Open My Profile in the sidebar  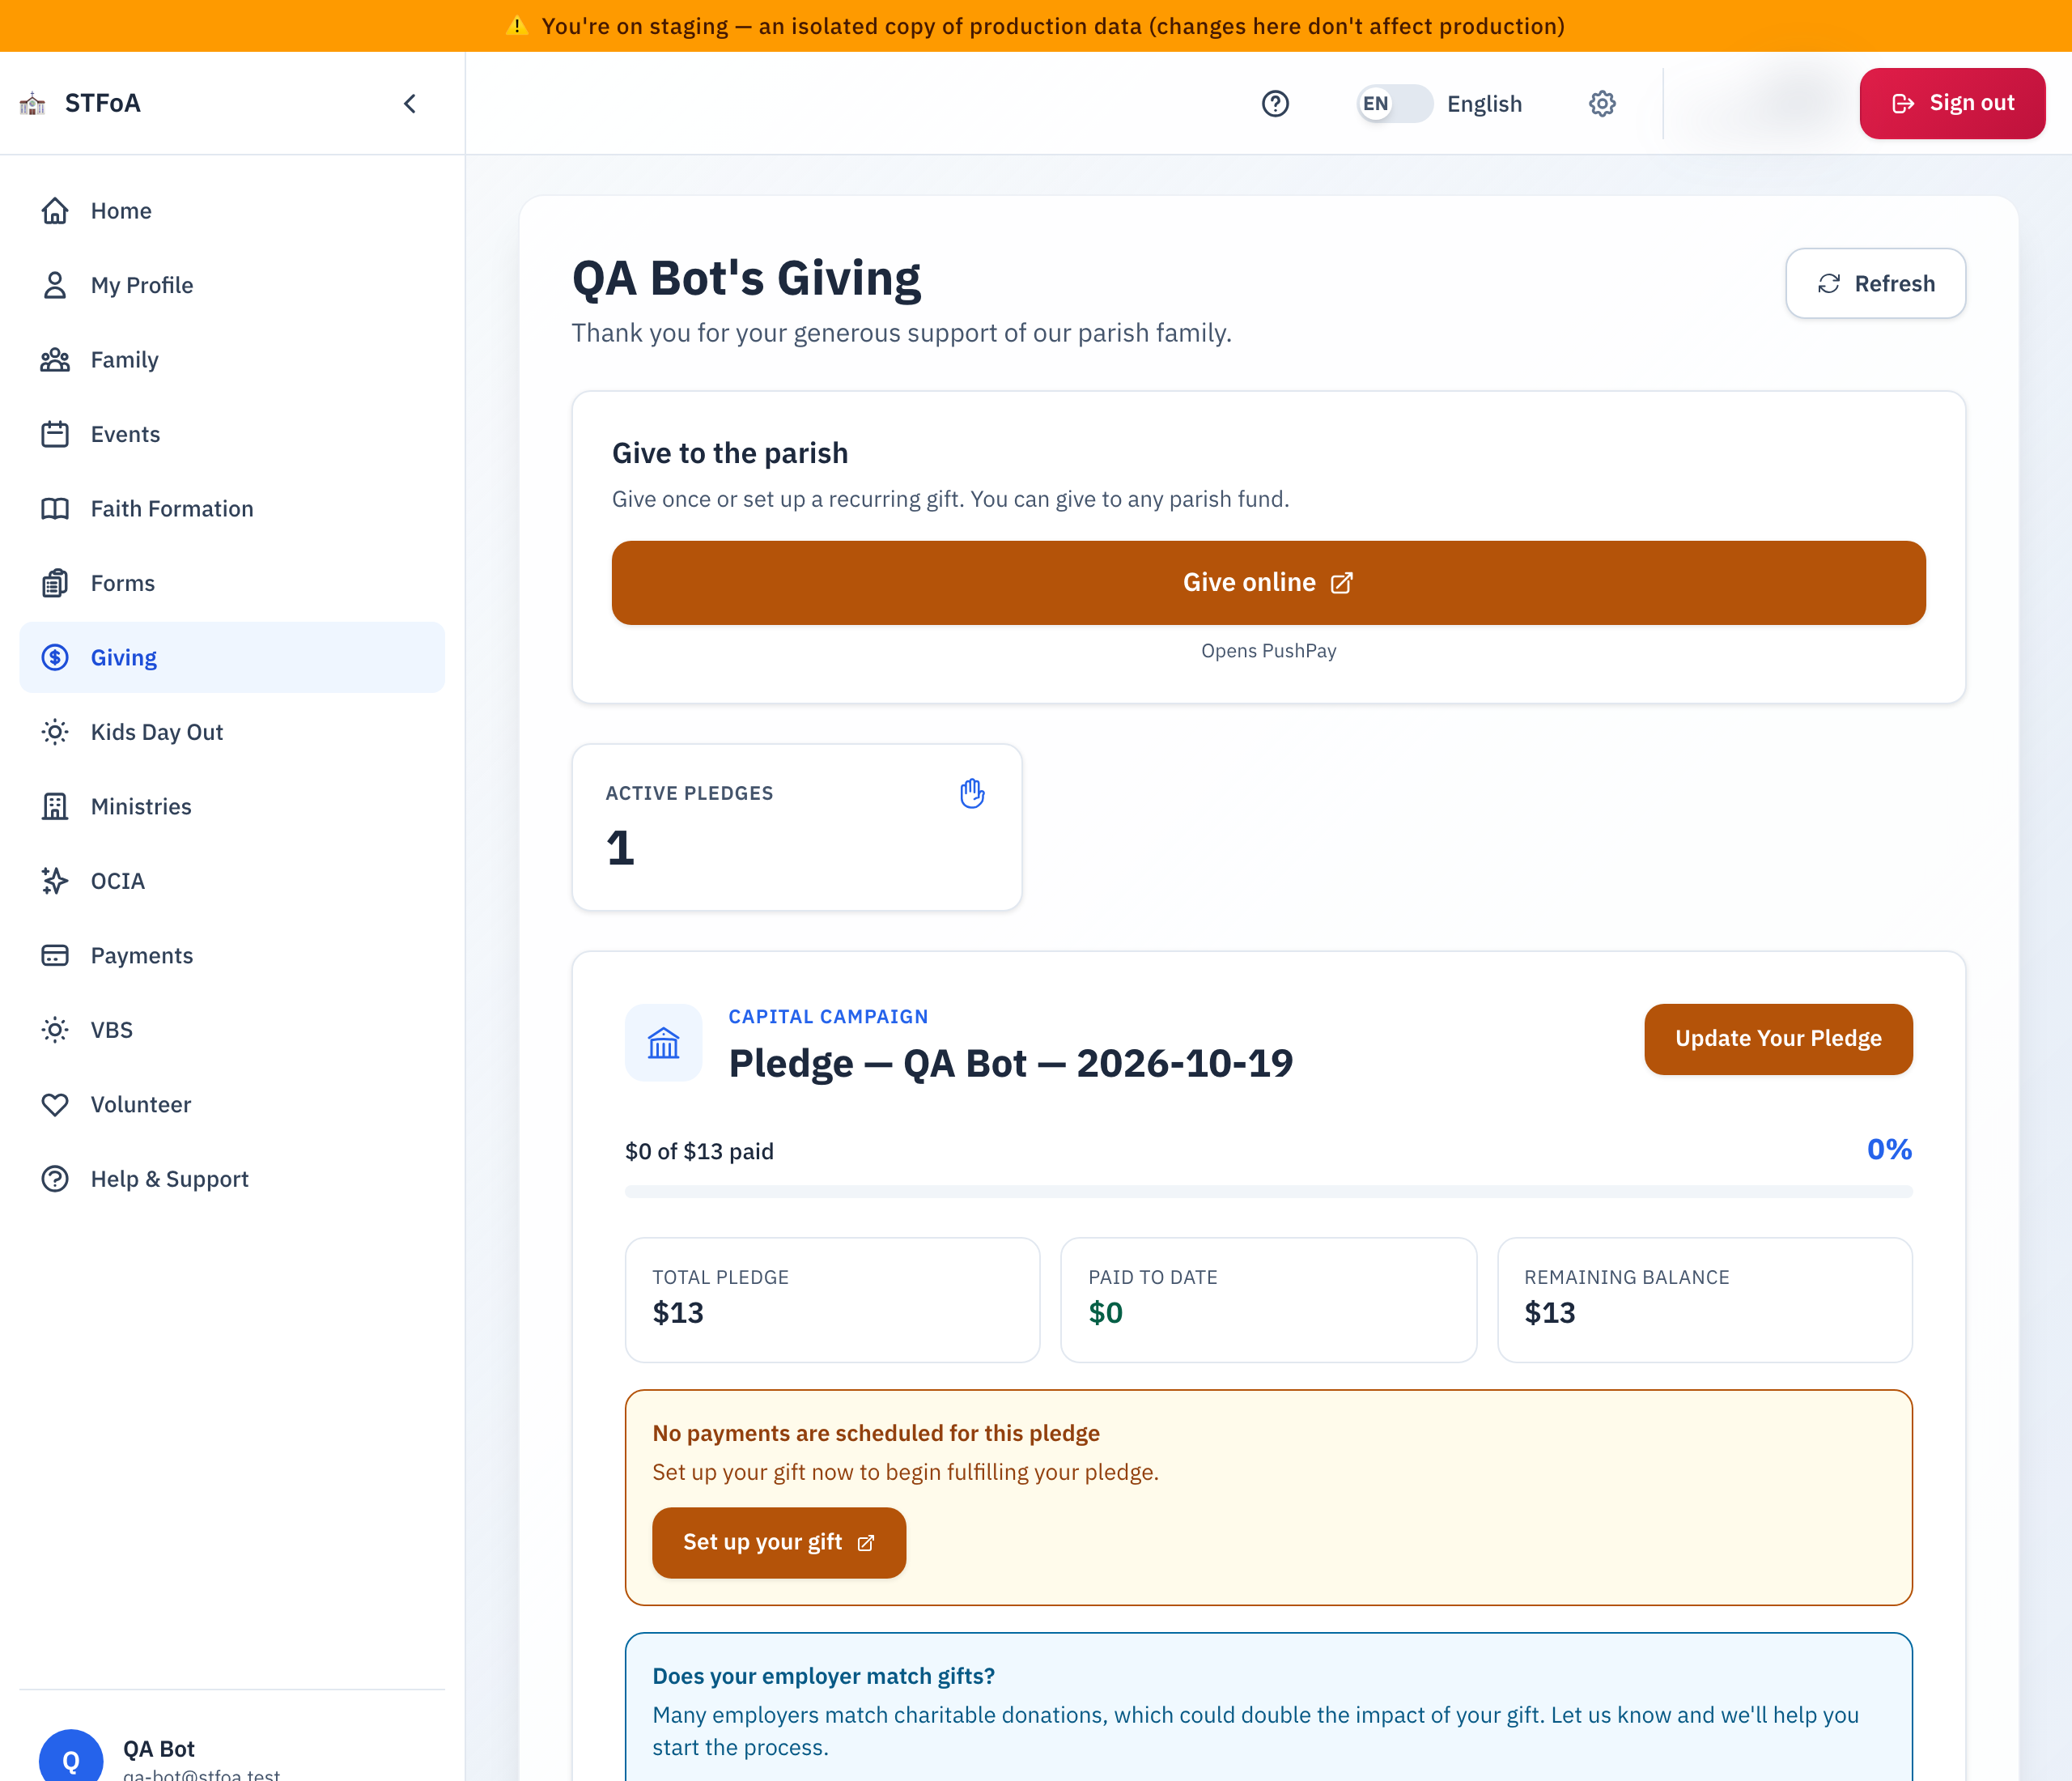point(232,285)
